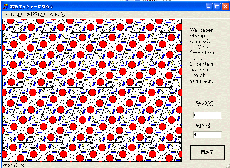Image resolution: width=230 pixels, height=168 pixels.
Task: Open the ヘルプ(Z) menu
Action: (57, 14)
